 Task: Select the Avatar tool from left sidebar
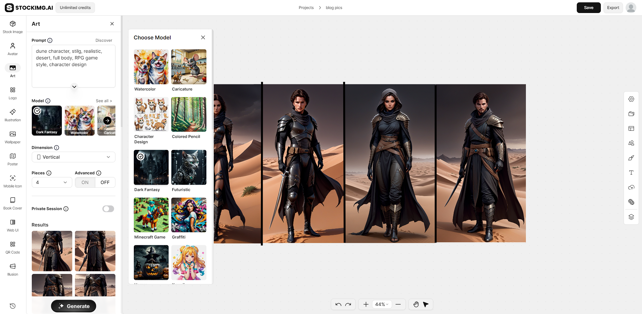coord(12,48)
